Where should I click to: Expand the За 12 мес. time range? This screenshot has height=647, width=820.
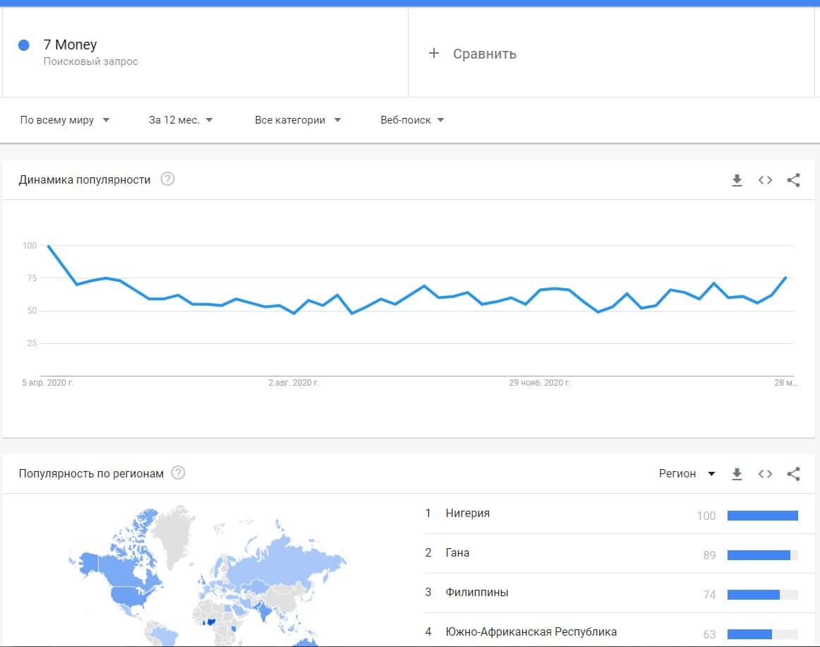pyautogui.click(x=181, y=120)
